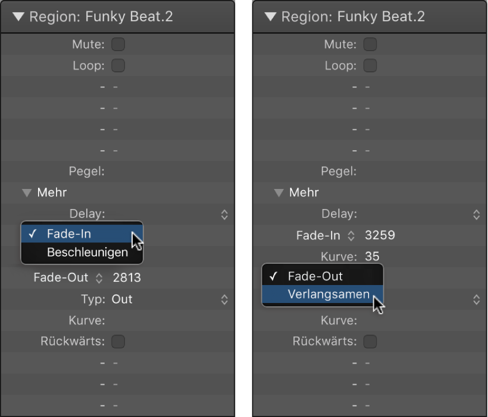Enable Mute checkbox in left panel
The height and width of the screenshot is (417, 488).
[x=118, y=44]
